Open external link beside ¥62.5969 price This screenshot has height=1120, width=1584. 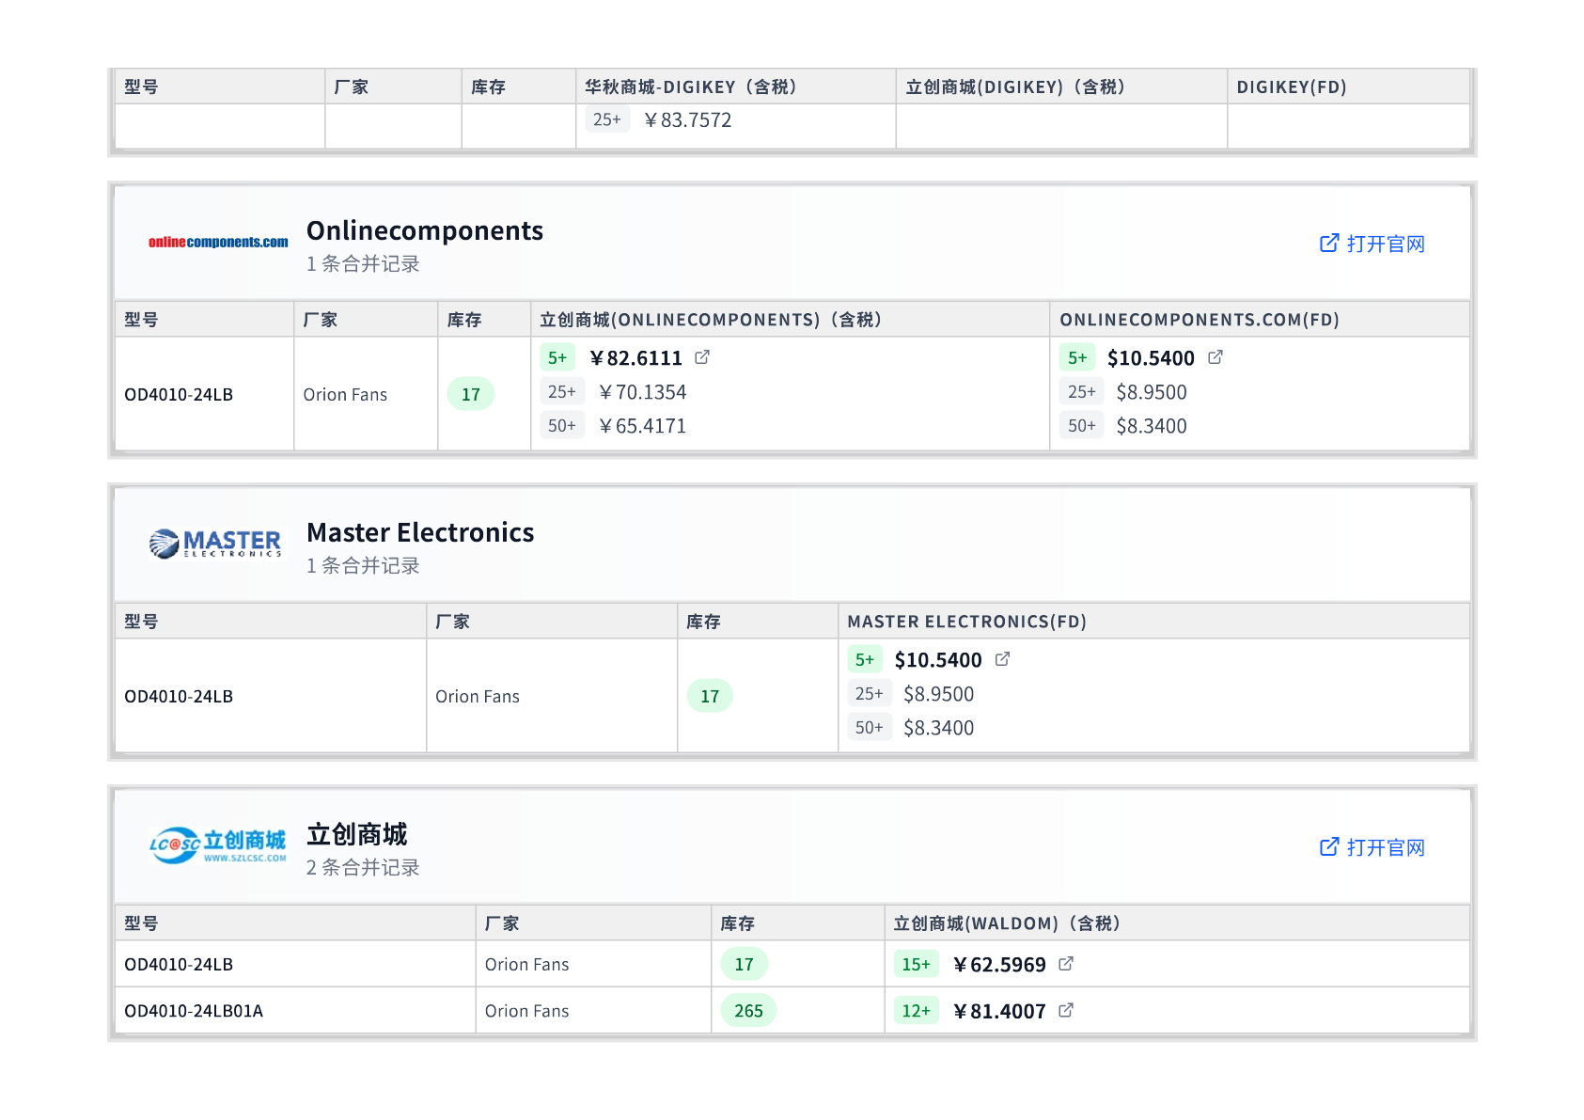1066,964
